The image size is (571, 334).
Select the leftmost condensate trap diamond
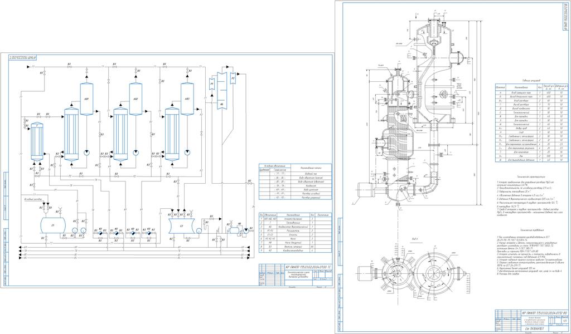point(100,233)
